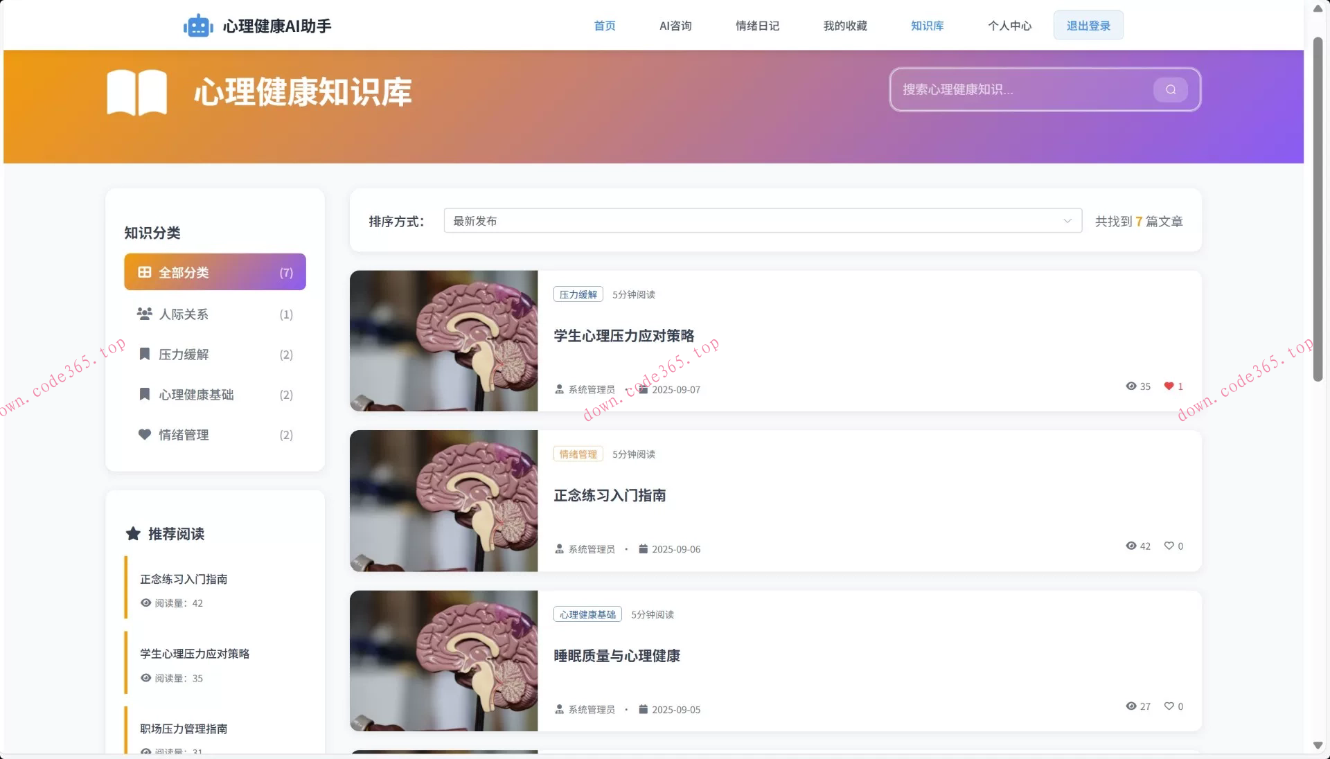The height and width of the screenshot is (759, 1330).
Task: Click the bookmark icon beside 压力缓解
Action: [x=143, y=354]
